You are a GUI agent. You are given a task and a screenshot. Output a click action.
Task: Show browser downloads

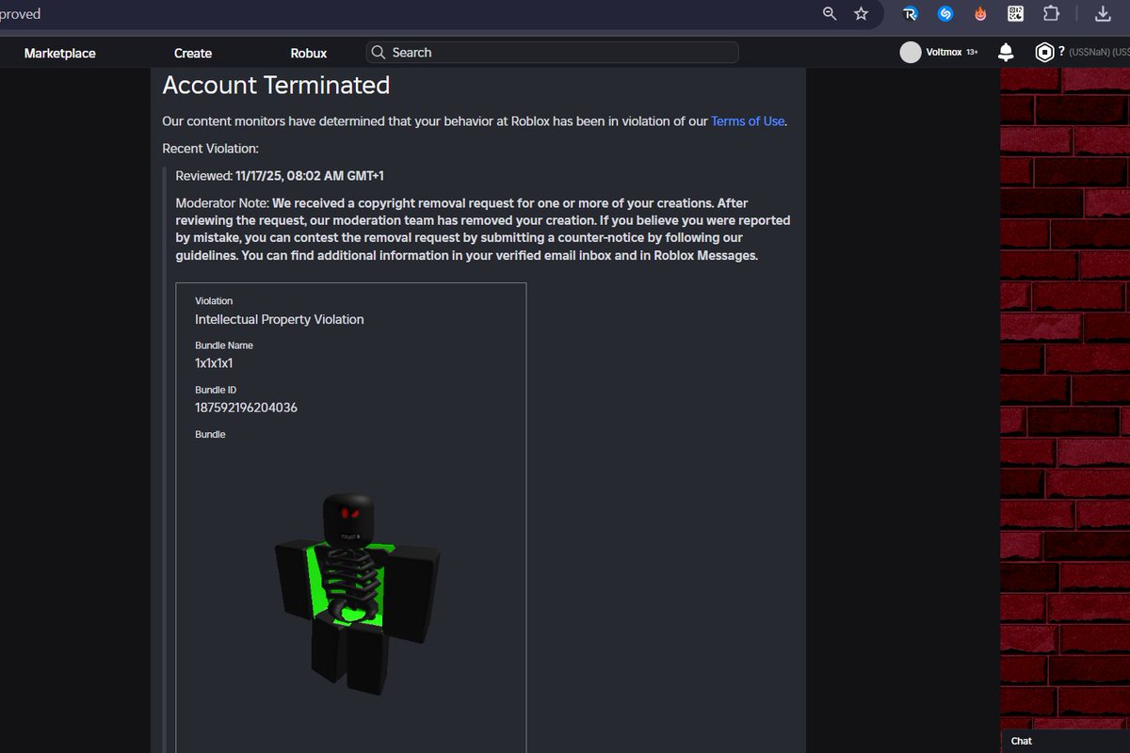point(1103,13)
